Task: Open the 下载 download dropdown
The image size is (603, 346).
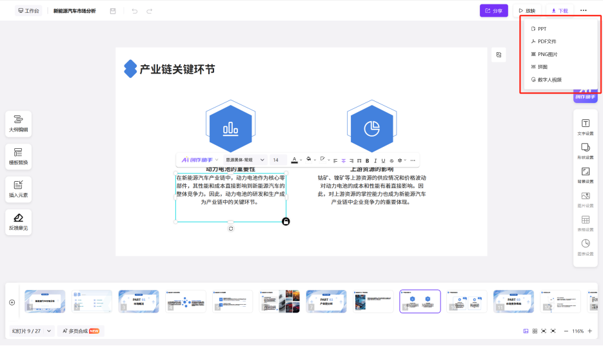Action: [560, 11]
